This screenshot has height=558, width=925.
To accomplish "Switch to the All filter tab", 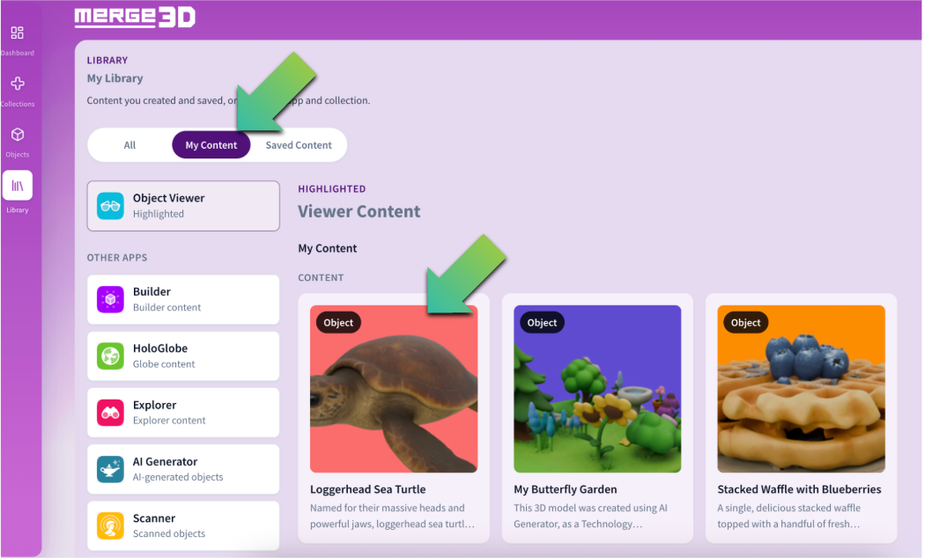I will (129, 145).
